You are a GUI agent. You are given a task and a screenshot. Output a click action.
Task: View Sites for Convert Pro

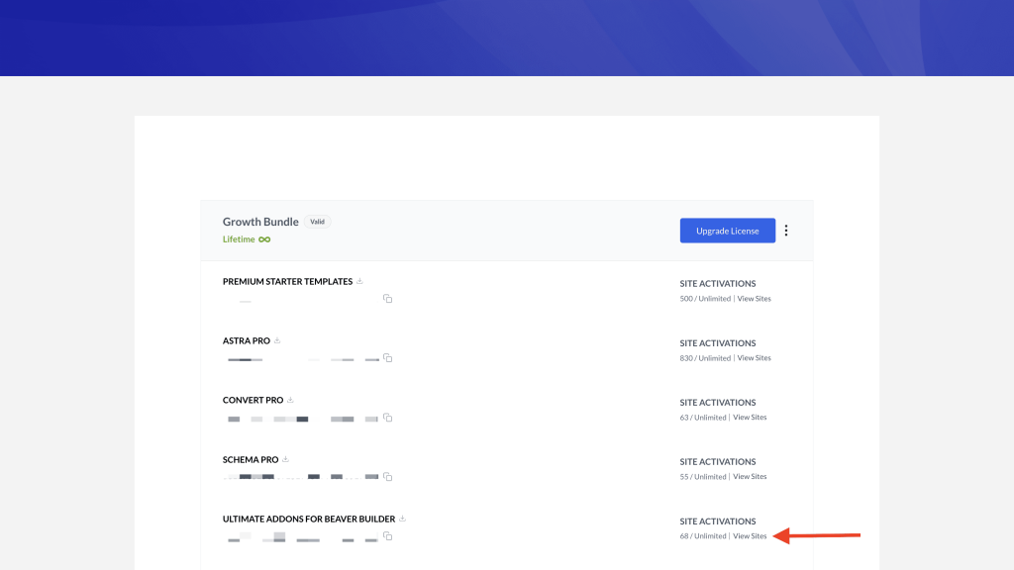click(x=750, y=418)
